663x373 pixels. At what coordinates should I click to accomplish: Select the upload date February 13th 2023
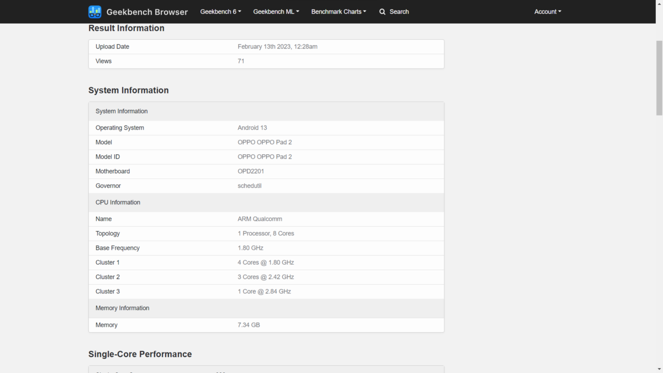(x=277, y=47)
